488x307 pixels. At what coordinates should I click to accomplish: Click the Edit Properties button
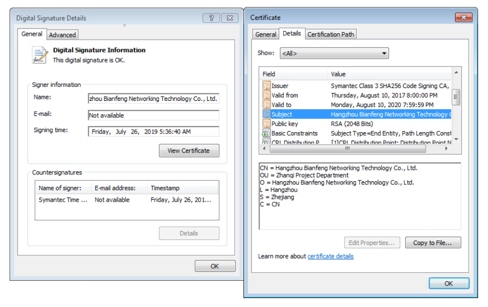point(371,243)
